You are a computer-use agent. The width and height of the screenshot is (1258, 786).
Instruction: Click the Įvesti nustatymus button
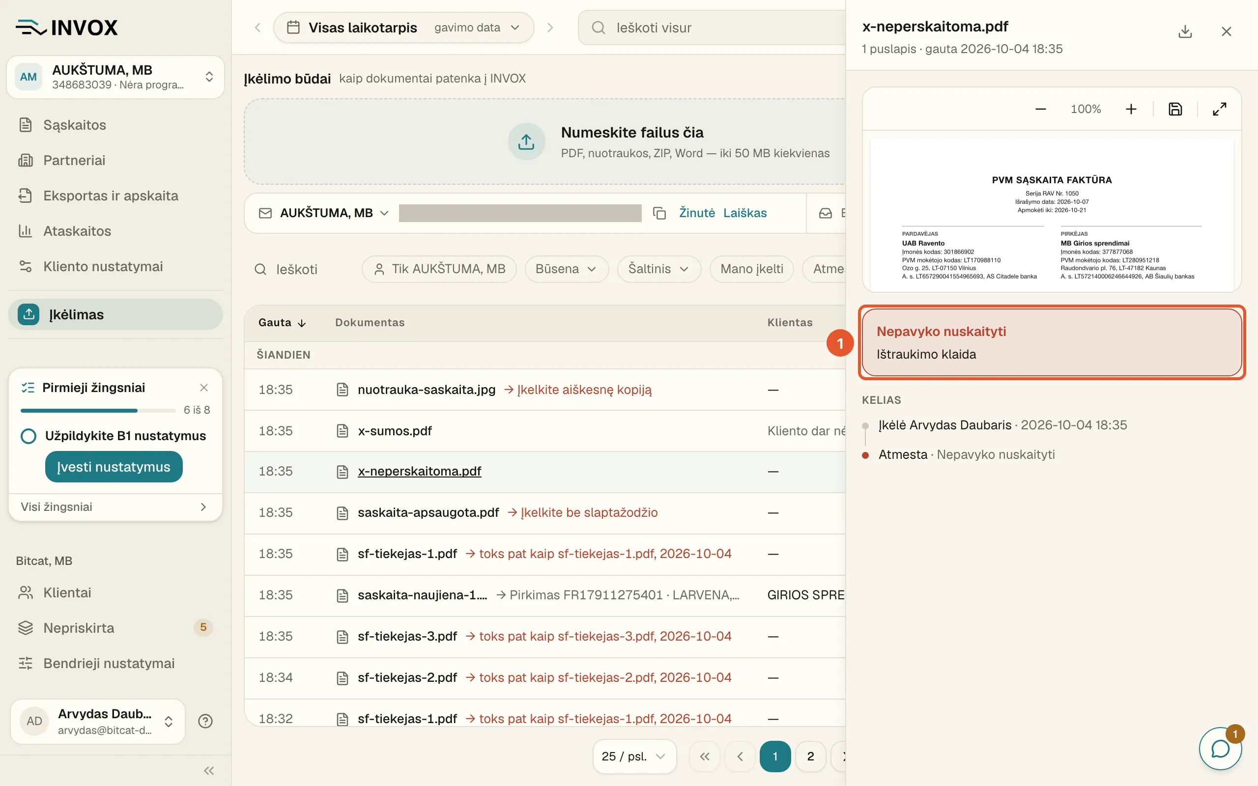pyautogui.click(x=114, y=467)
